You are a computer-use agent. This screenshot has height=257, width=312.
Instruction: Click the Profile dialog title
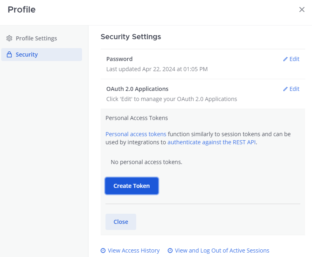[x=21, y=10]
